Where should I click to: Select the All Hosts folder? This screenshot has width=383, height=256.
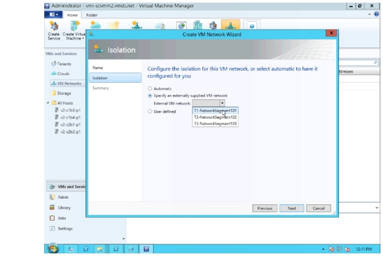(62, 103)
